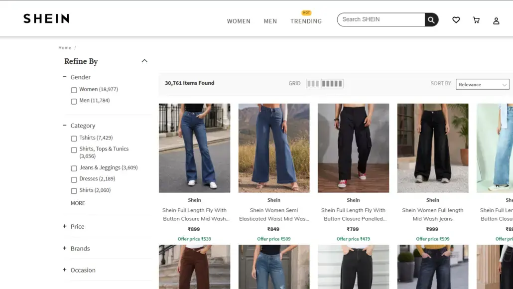
Task: Click the 'Offer price ₹509' text
Action: point(274,239)
